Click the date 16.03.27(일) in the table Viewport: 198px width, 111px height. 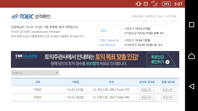(x=75, y=90)
